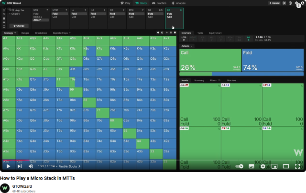Image resolution: width=306 pixels, height=193 pixels.
Task: Click the pie chart view icon above the matrix
Action: [158, 32]
